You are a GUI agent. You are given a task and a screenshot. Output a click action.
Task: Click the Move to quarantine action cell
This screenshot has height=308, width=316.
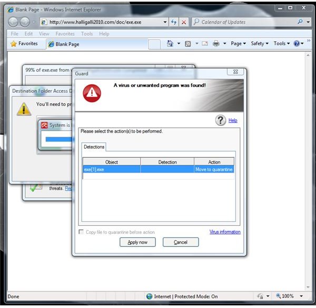tap(214, 170)
